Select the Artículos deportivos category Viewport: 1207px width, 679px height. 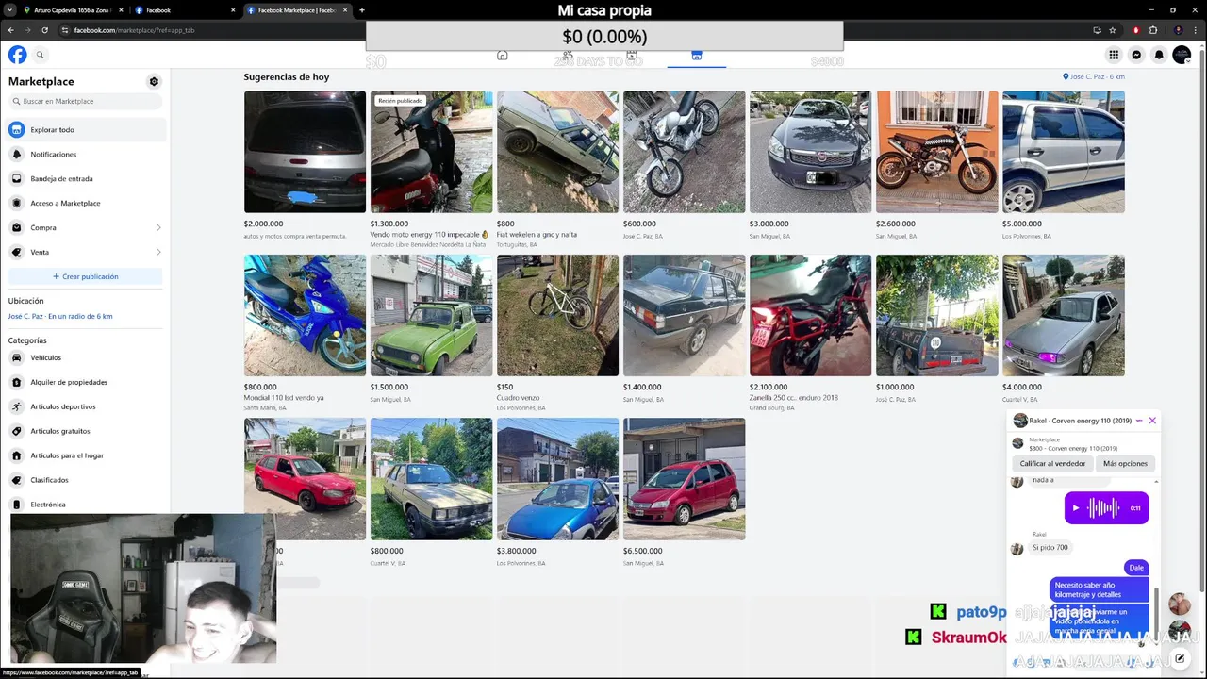(85, 406)
